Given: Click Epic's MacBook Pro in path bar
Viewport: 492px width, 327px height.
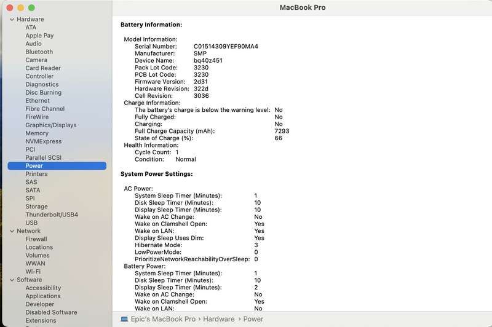Looking at the screenshot, I should tap(163, 320).
